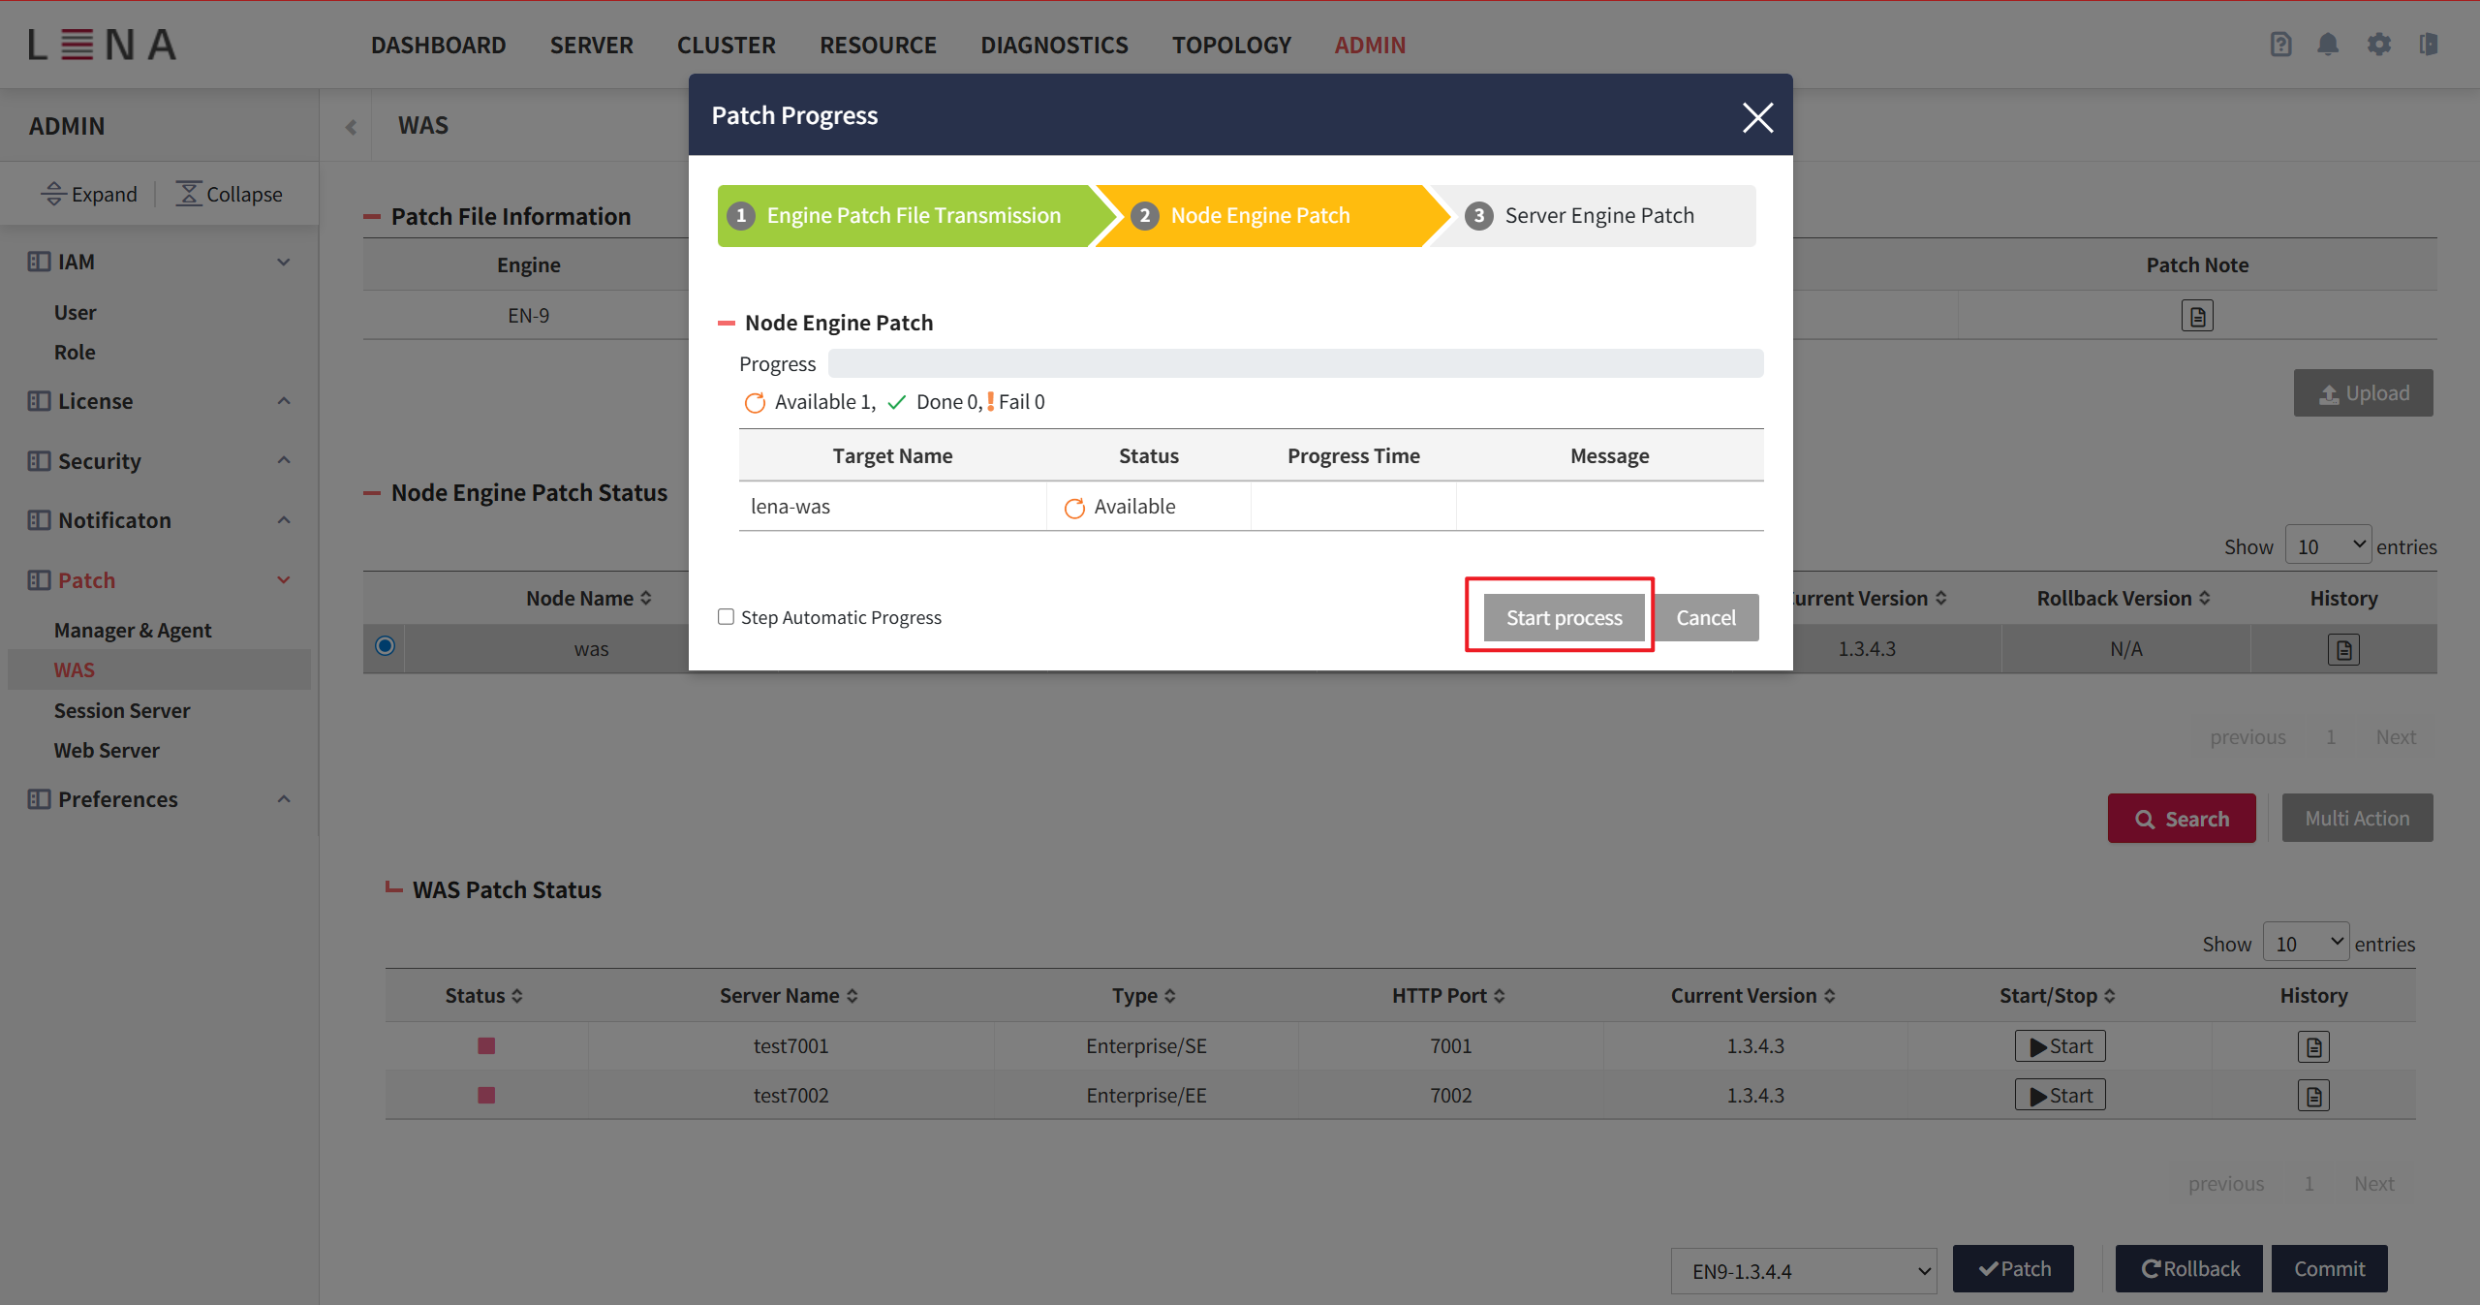The image size is (2480, 1305).
Task: Open history icon for test7001 server
Action: tap(2313, 1046)
